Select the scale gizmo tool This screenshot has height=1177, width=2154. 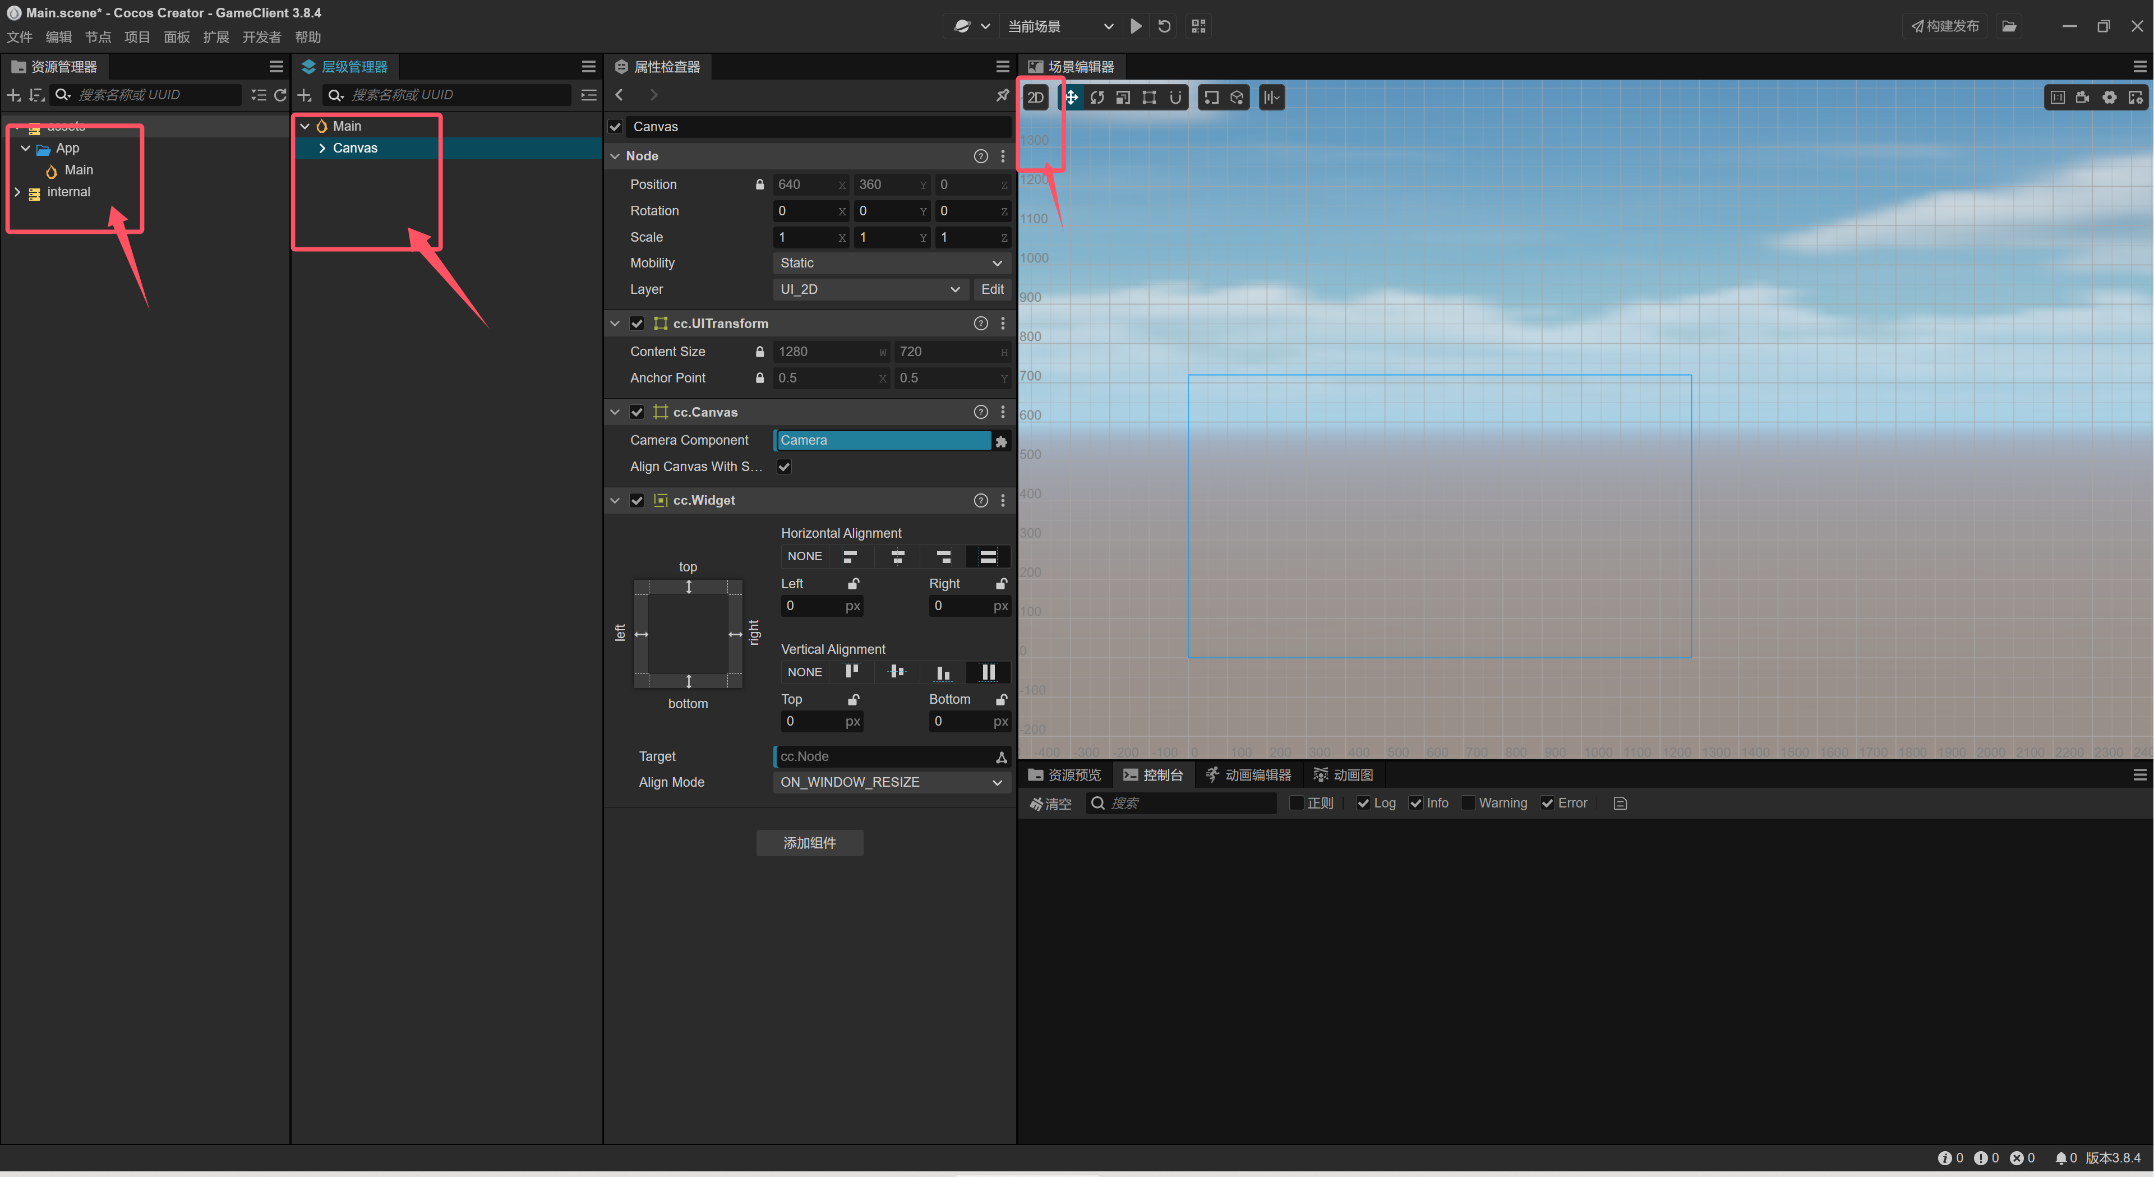(1123, 97)
